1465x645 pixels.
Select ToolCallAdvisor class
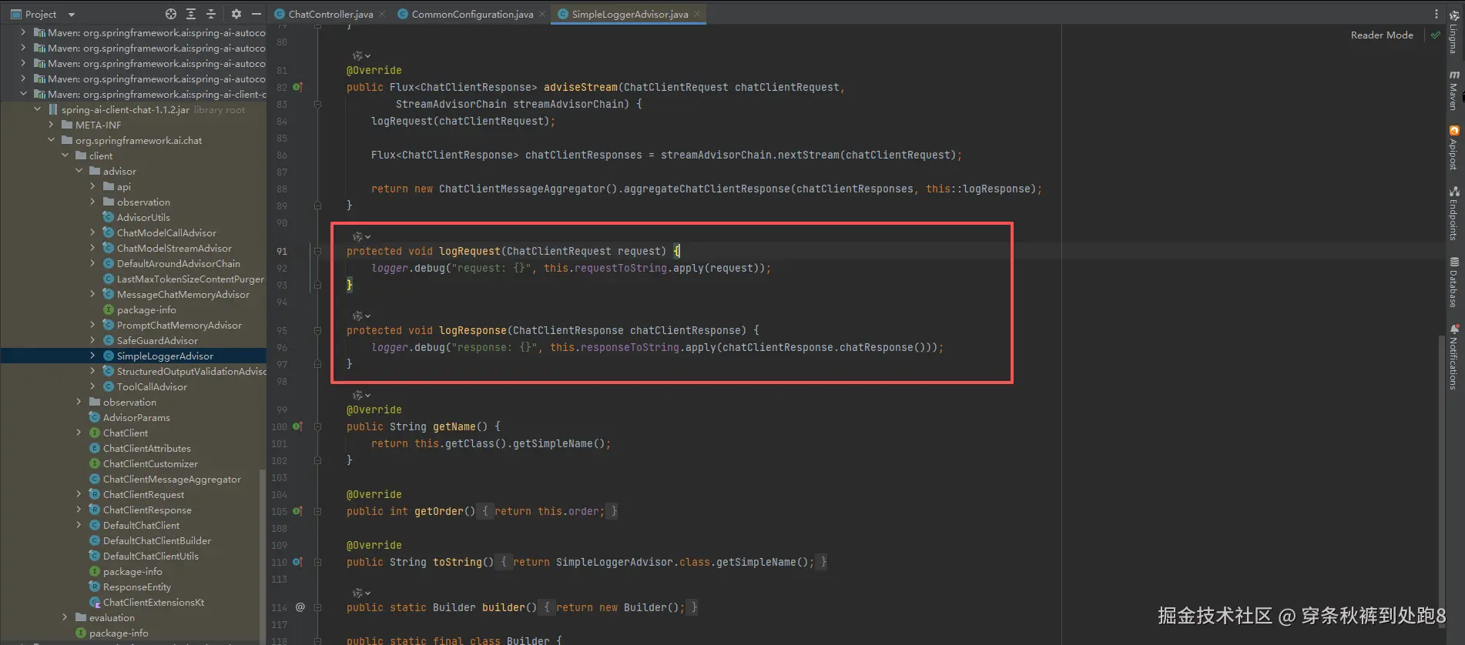pos(152,386)
